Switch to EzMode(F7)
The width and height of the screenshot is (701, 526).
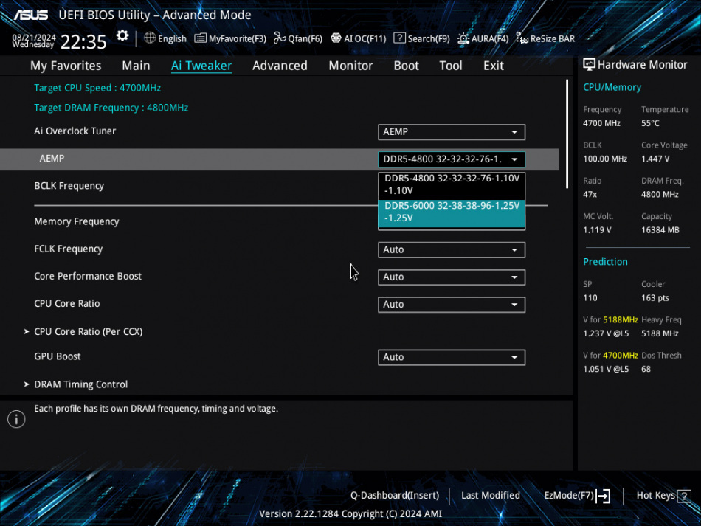[576, 496]
